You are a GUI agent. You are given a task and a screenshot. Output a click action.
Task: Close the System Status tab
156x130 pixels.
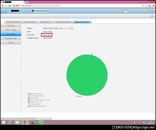click(x=48, y=11)
